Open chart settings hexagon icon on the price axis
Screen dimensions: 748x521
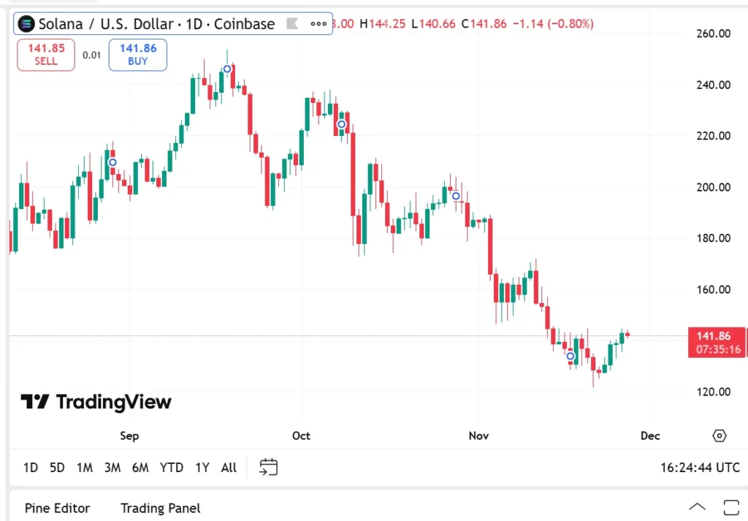[720, 436]
